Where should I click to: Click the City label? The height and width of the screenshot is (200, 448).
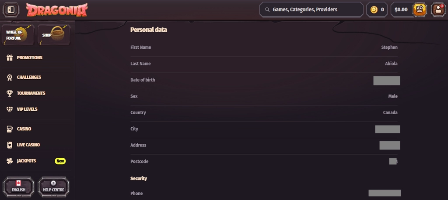pyautogui.click(x=134, y=129)
